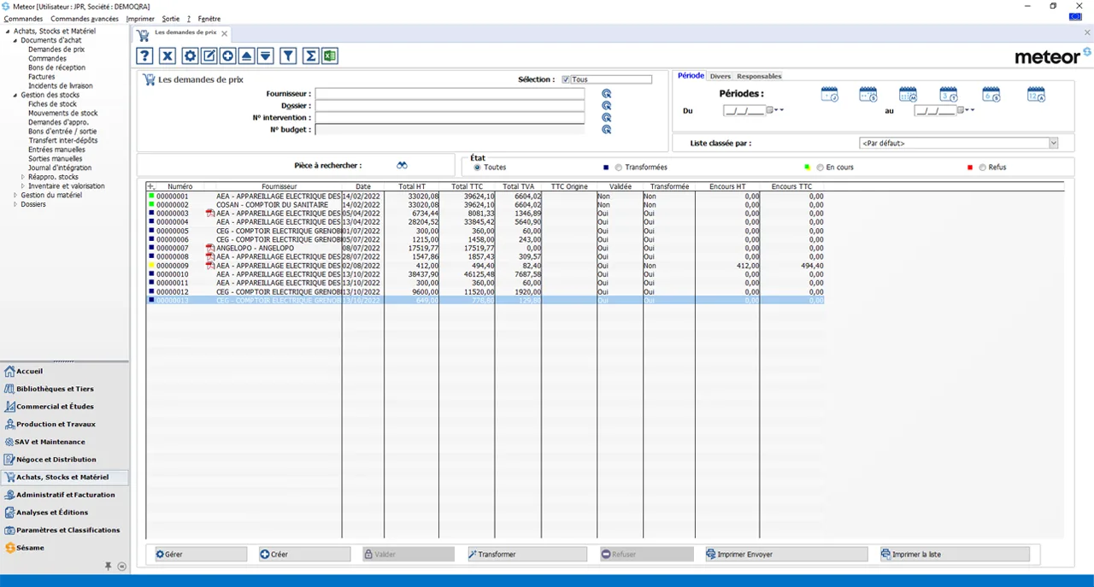This screenshot has height=587, width=1094.
Task: Select the month (M) period calendar icon
Action: click(x=908, y=95)
